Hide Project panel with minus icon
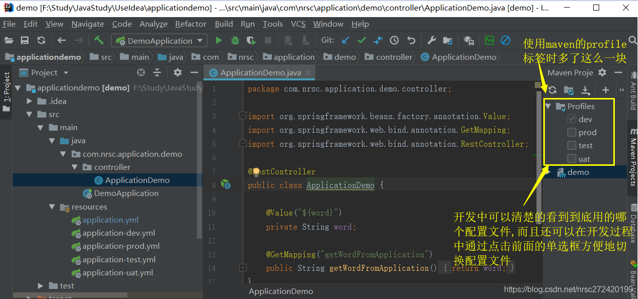 [x=194, y=73]
